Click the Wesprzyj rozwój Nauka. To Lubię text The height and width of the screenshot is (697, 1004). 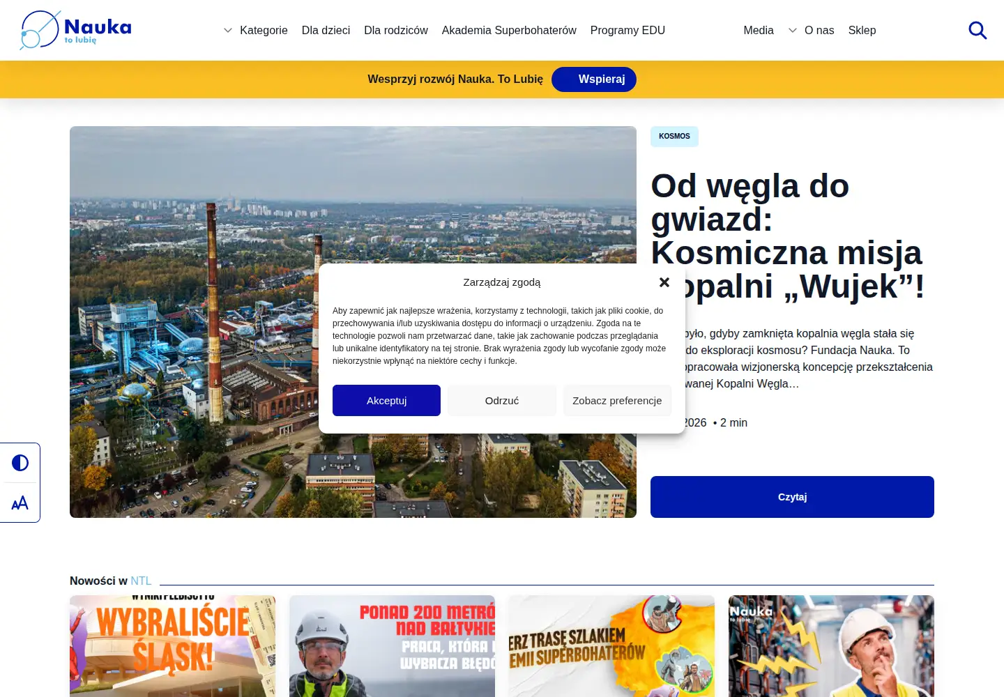455,79
